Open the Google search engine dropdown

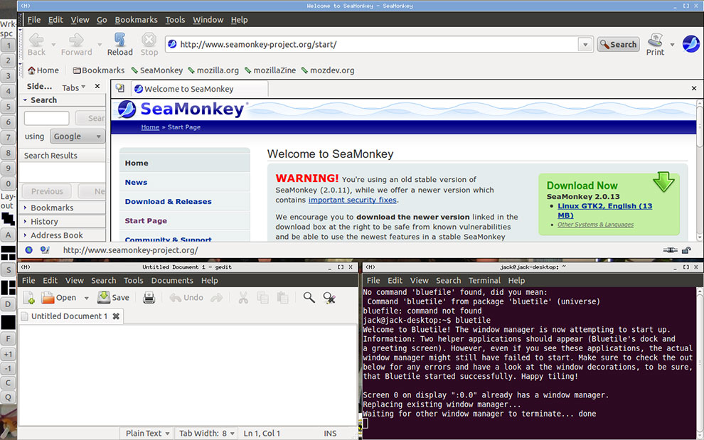(x=77, y=136)
